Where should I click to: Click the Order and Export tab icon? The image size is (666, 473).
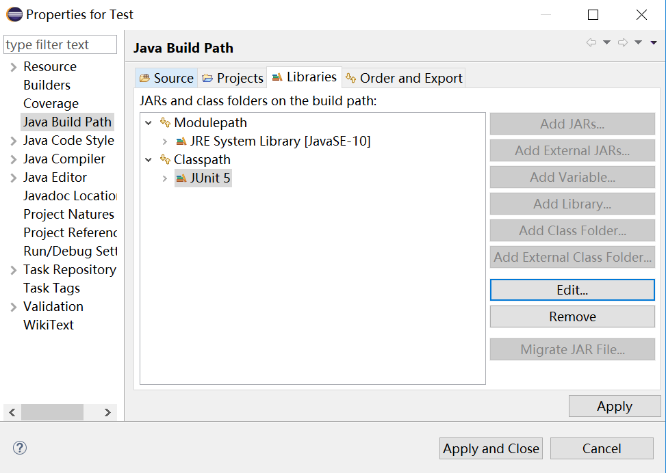pos(351,78)
